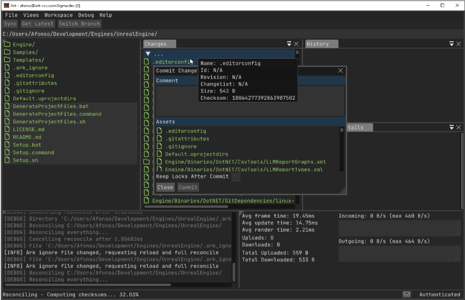The height and width of the screenshot is (300, 465).
Task: Click the GenerateProjectFiles.bat file icon
Action: pyautogui.click(x=7, y=106)
